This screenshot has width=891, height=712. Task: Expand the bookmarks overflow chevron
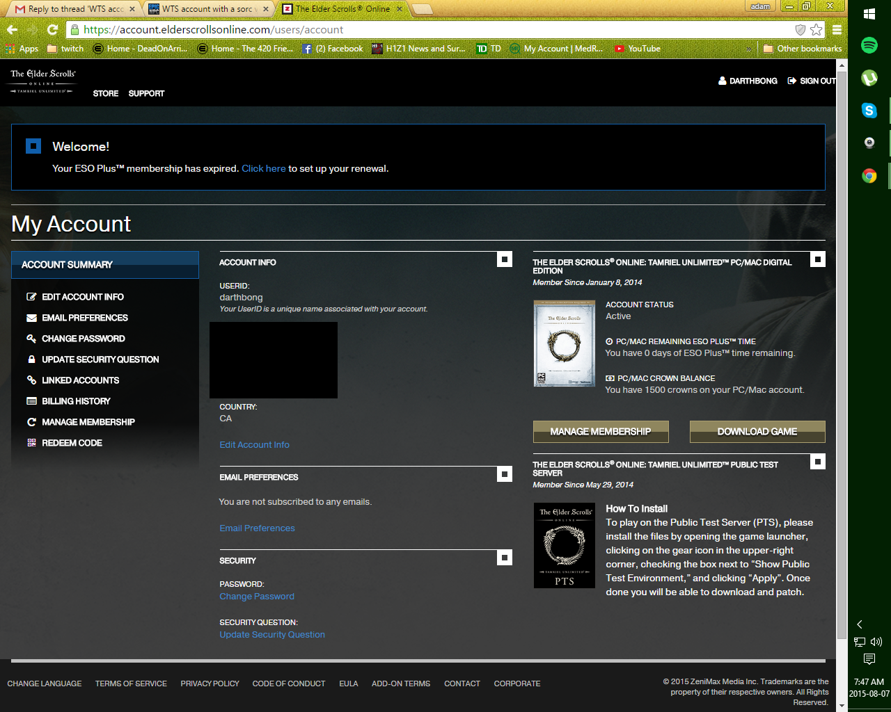pyautogui.click(x=749, y=49)
